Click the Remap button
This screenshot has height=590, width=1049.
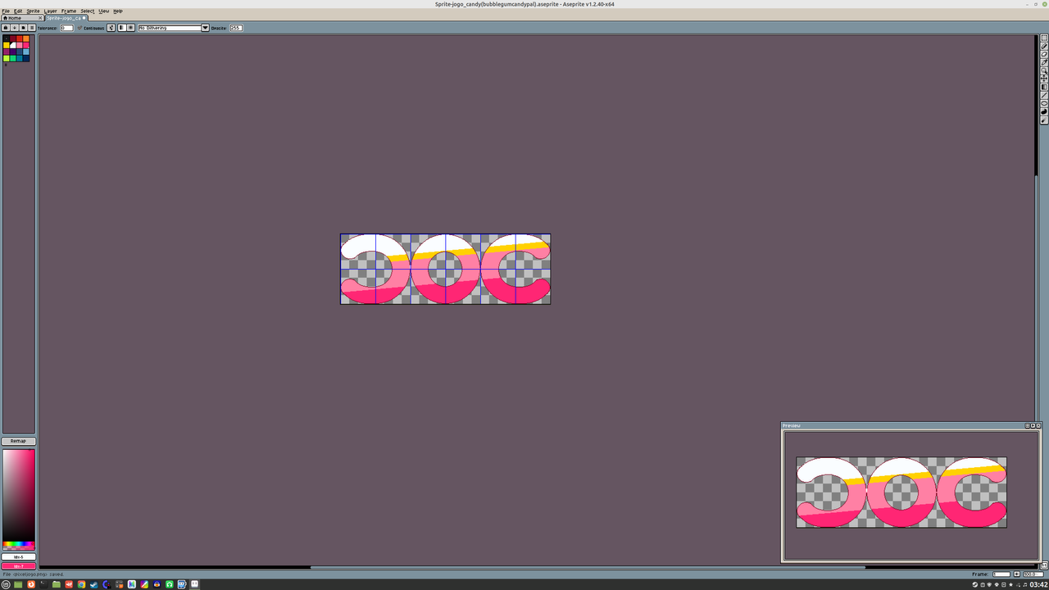[18, 441]
